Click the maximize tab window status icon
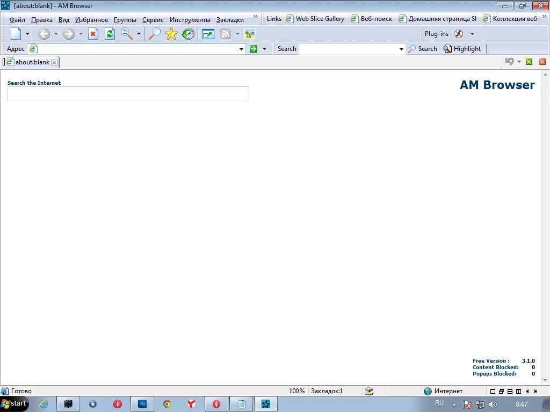This screenshot has height=412, width=550. [x=493, y=391]
